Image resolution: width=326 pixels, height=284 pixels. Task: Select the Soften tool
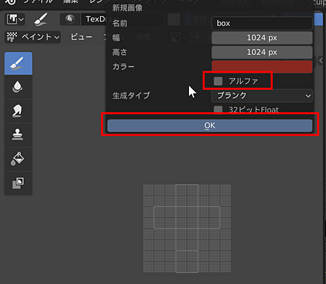point(19,87)
